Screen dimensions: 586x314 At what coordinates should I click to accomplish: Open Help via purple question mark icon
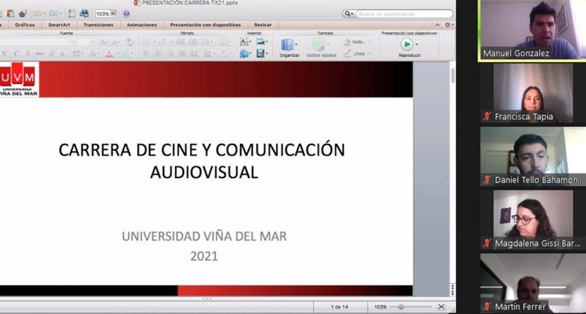click(x=127, y=14)
